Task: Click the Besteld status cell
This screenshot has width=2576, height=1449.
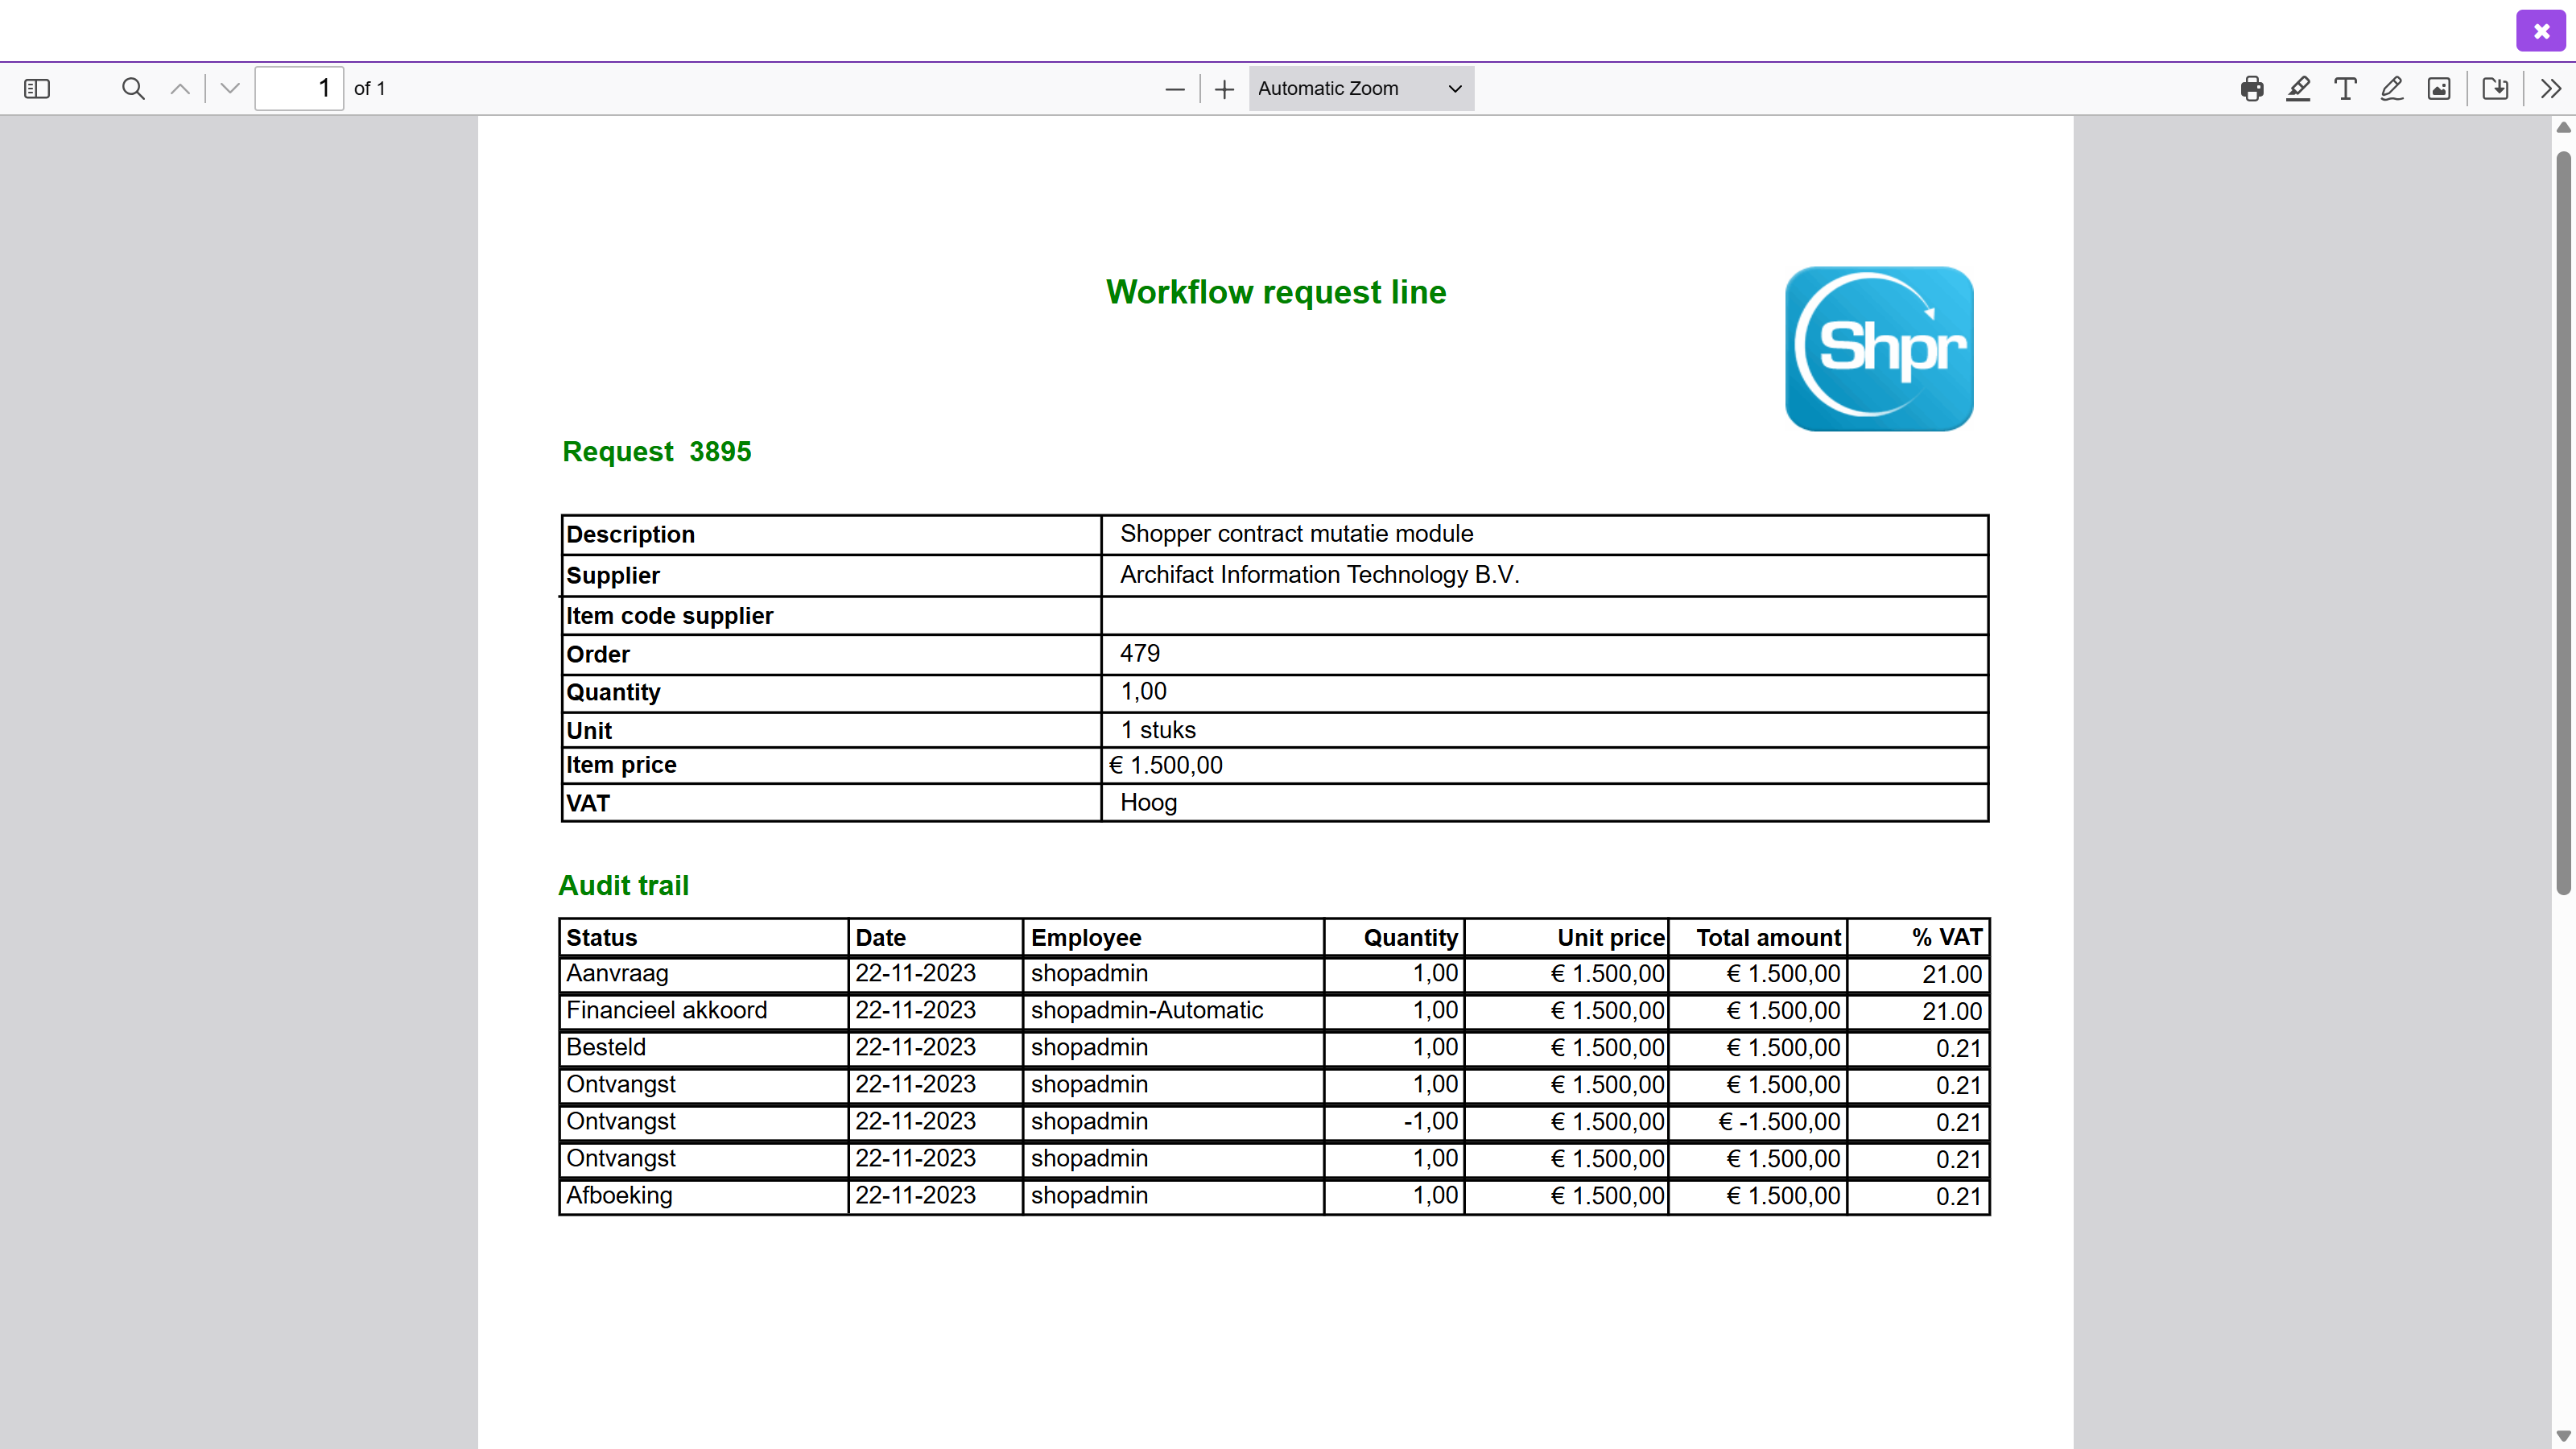Action: (x=704, y=1048)
